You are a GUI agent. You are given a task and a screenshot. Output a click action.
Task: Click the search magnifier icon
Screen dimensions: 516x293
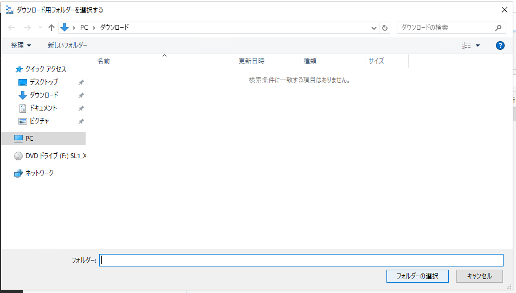point(498,28)
